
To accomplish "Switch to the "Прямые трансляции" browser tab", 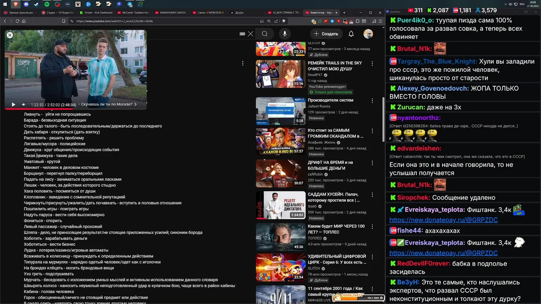I will click(x=20, y=13).
